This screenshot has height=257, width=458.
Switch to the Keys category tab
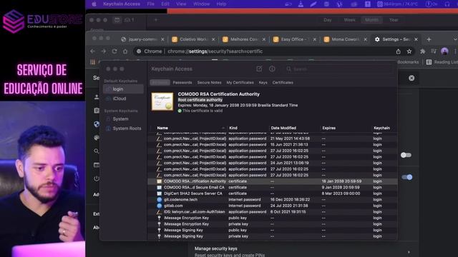point(263,83)
